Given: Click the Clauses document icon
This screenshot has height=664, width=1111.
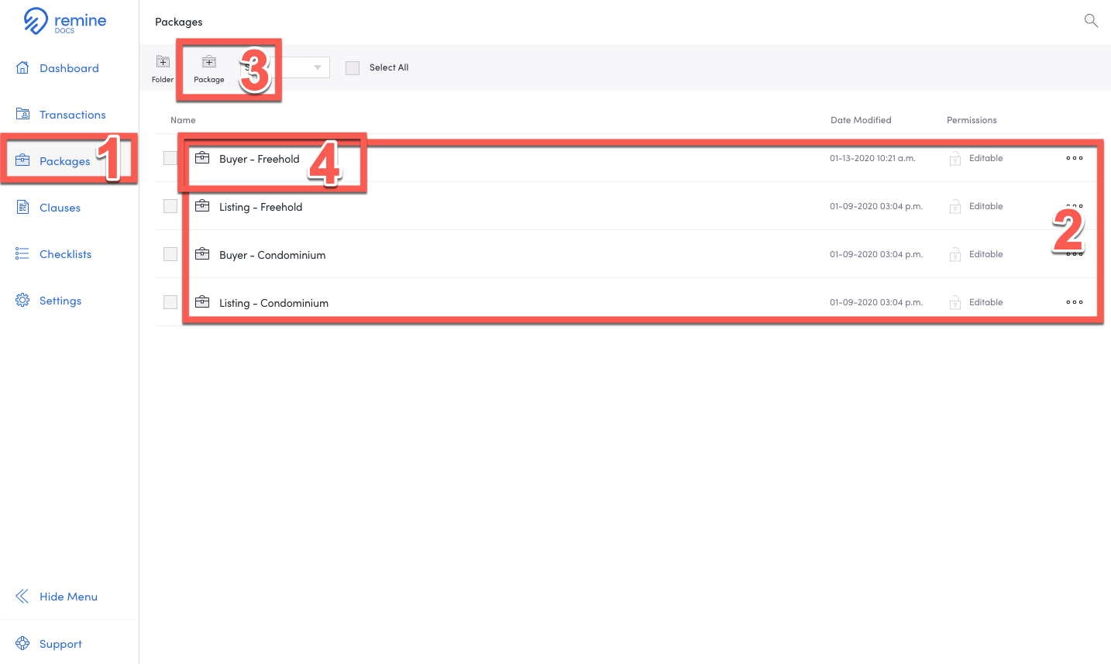Looking at the screenshot, I should (22, 207).
